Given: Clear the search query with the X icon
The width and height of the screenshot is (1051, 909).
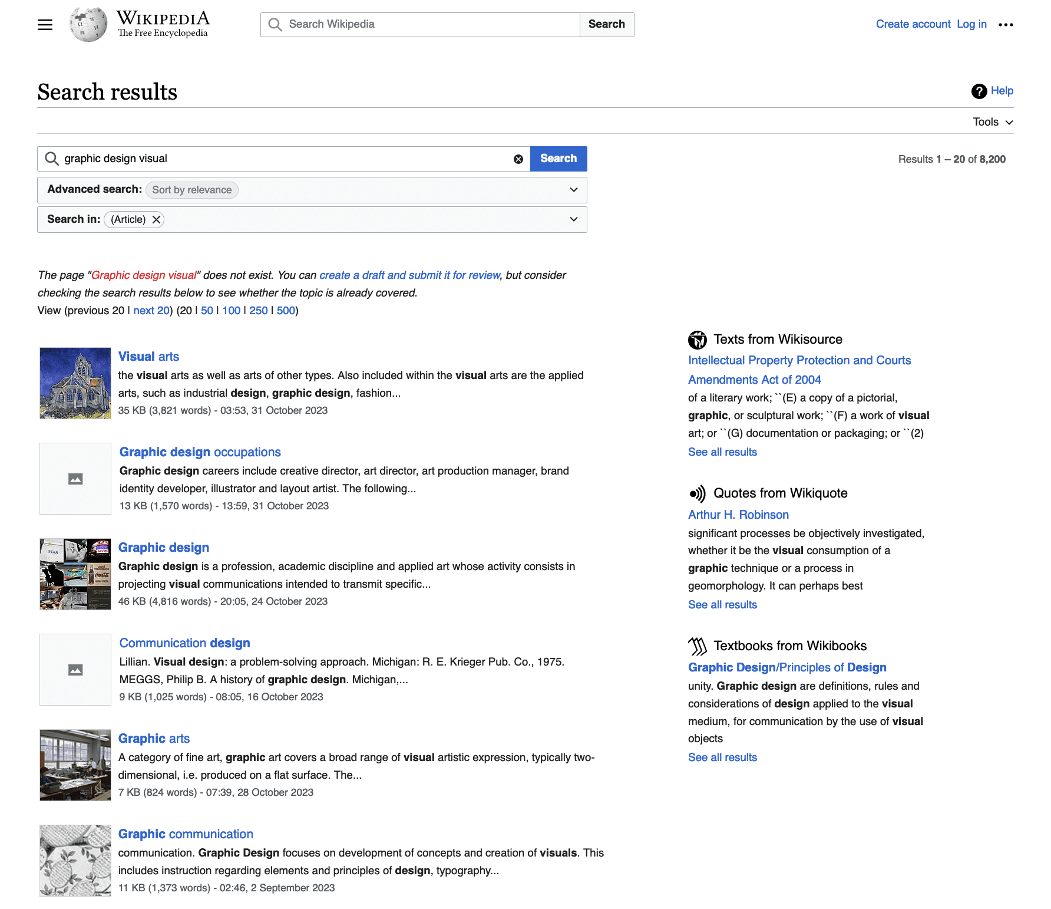Looking at the screenshot, I should (x=518, y=159).
